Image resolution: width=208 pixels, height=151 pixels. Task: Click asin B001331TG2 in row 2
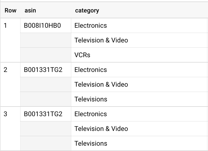coord(43,70)
